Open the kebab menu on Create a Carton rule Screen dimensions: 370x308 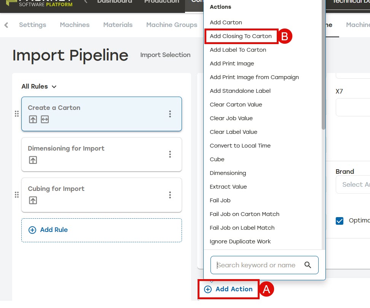point(170,114)
